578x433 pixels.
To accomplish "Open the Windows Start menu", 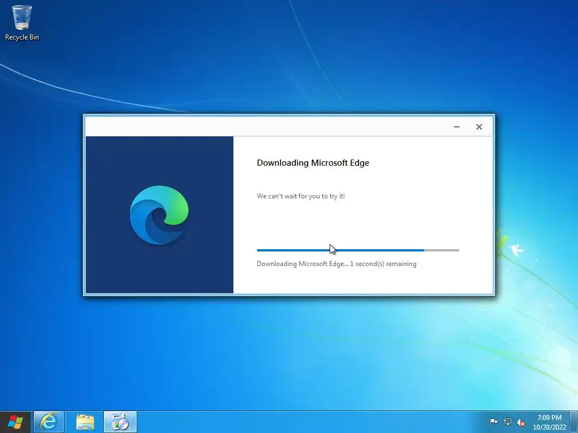I will click(15, 422).
